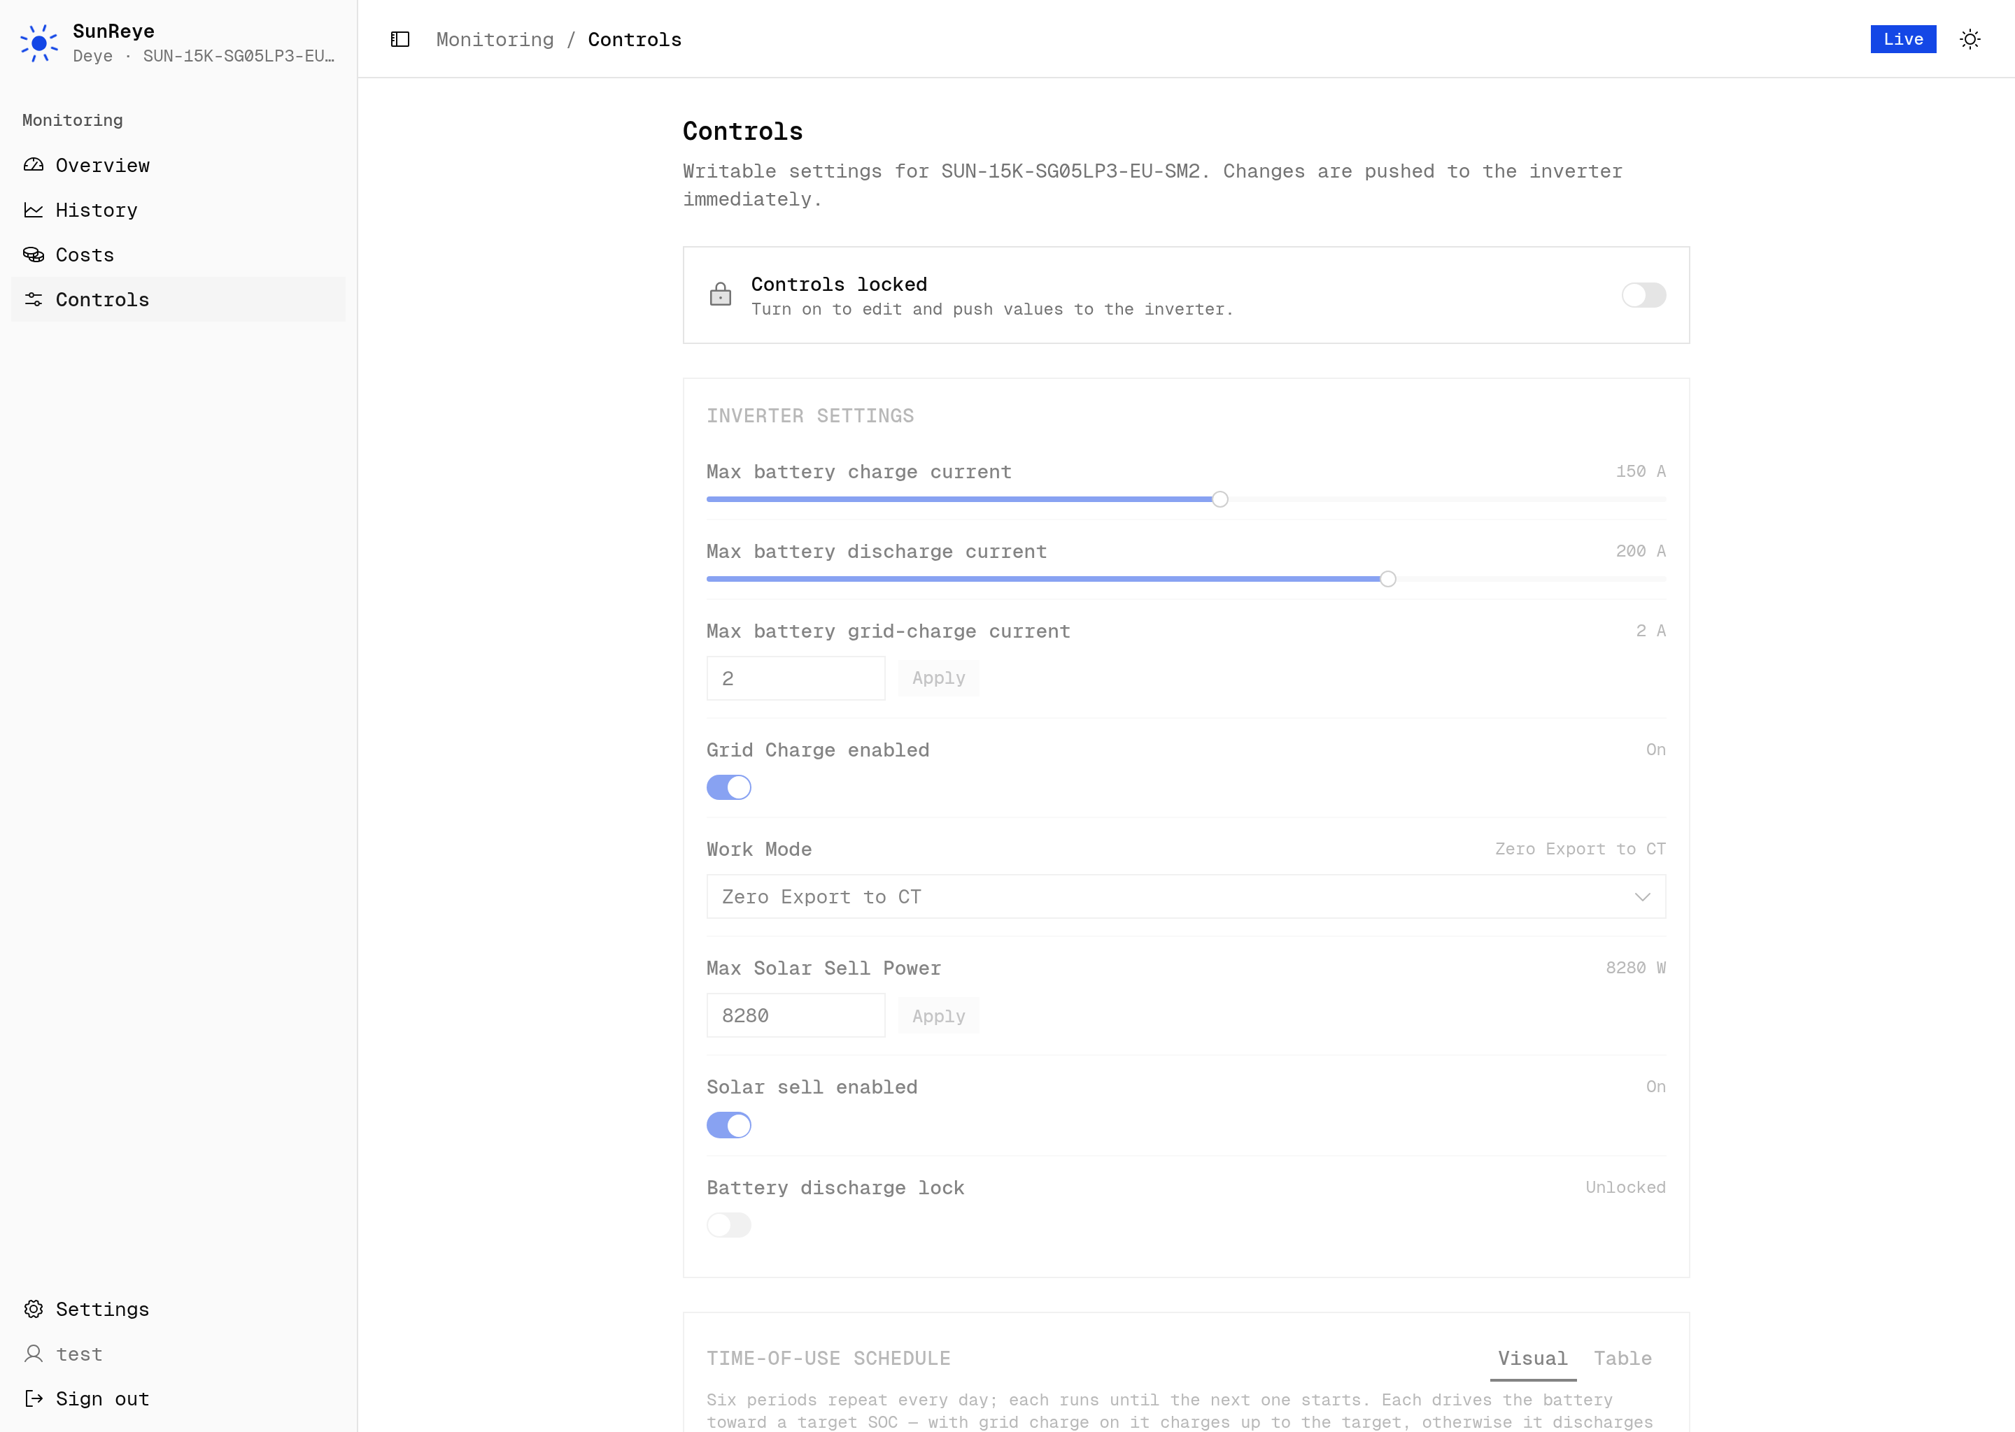Image resolution: width=2015 pixels, height=1432 pixels.
Task: Click the Max battery charge current slider handle
Action: [x=1220, y=499]
